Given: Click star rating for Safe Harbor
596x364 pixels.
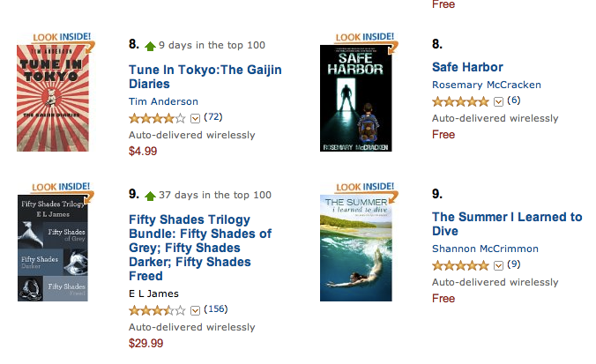Looking at the screenshot, I should [x=460, y=101].
